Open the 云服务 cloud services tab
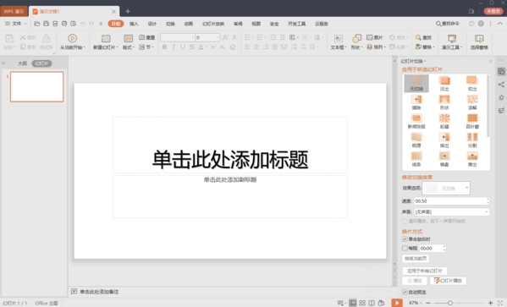 pyautogui.click(x=322, y=24)
